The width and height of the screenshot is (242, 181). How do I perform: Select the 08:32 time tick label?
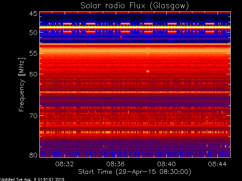point(64,164)
